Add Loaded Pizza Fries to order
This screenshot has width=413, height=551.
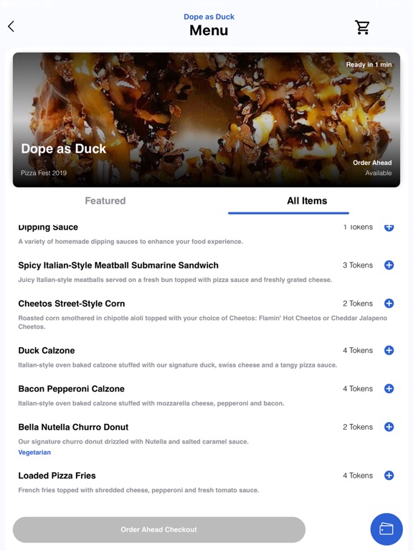coord(389,476)
